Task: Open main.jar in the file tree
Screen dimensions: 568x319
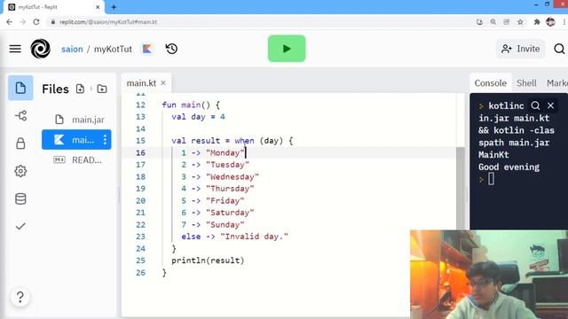Action: pos(76,120)
